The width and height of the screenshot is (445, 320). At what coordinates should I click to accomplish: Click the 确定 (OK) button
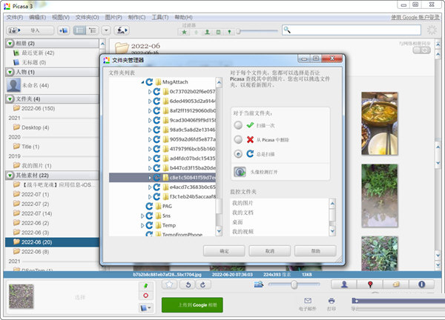[x=223, y=250]
